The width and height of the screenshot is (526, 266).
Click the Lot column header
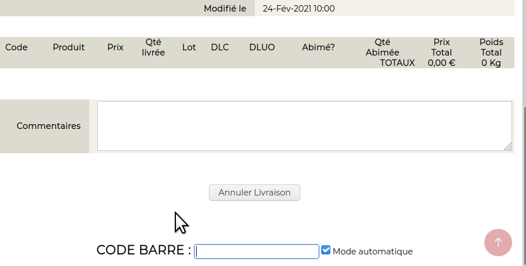point(189,47)
